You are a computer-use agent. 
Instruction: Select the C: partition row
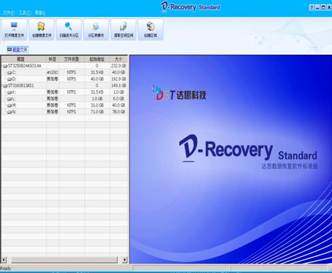pos(65,72)
